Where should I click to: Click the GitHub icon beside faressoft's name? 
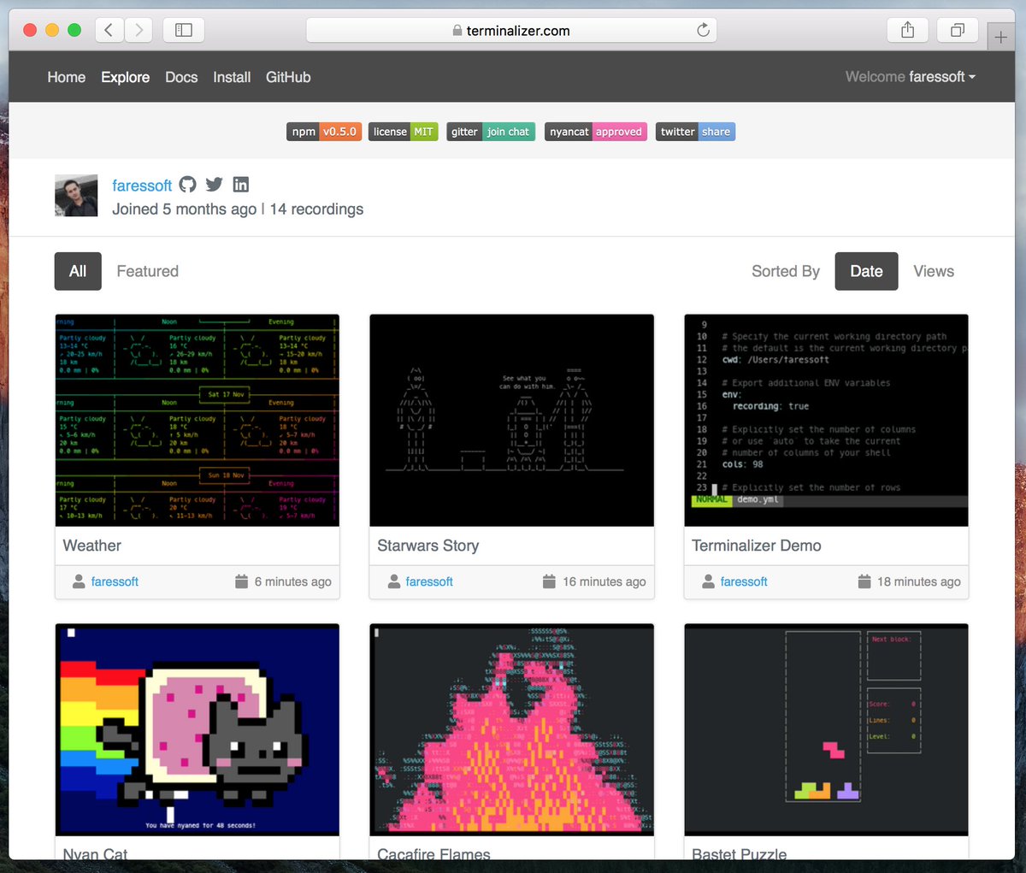click(x=187, y=184)
